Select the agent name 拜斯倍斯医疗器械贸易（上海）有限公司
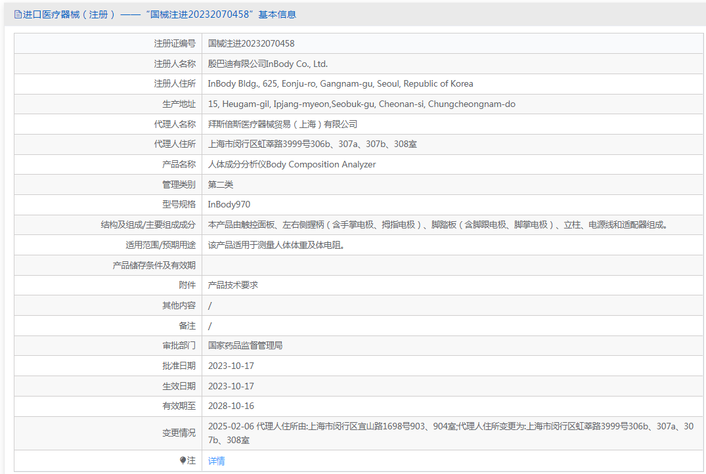The width and height of the screenshot is (706, 474). point(282,124)
